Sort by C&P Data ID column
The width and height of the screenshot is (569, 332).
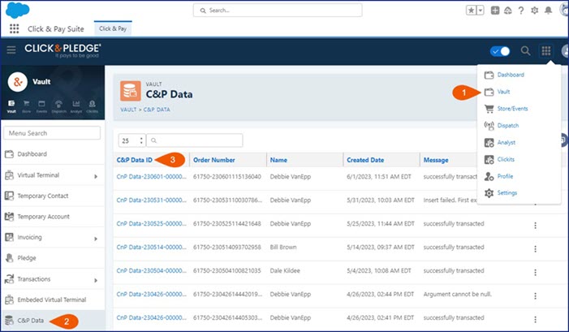[x=134, y=160]
